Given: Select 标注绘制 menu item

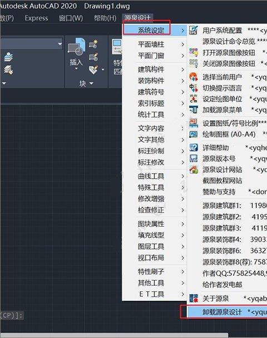Looking at the screenshot, I should [x=155, y=151].
